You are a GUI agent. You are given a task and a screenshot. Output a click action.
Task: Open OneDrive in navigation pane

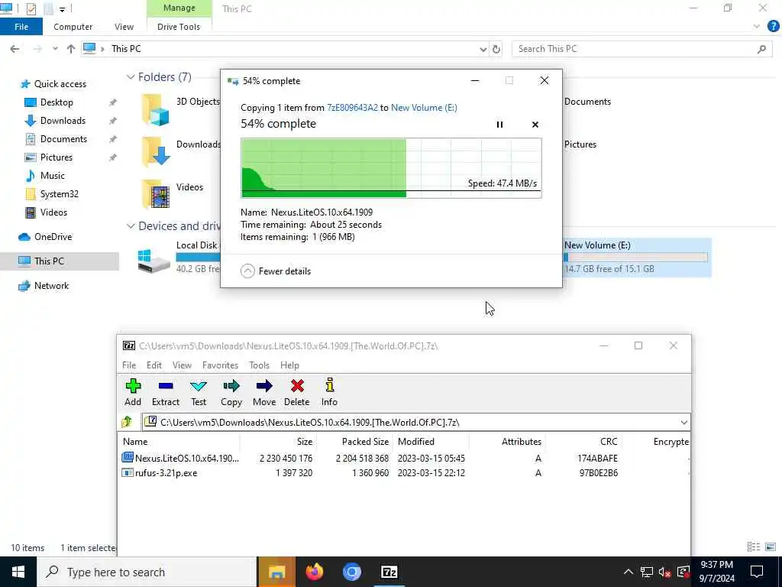click(53, 237)
